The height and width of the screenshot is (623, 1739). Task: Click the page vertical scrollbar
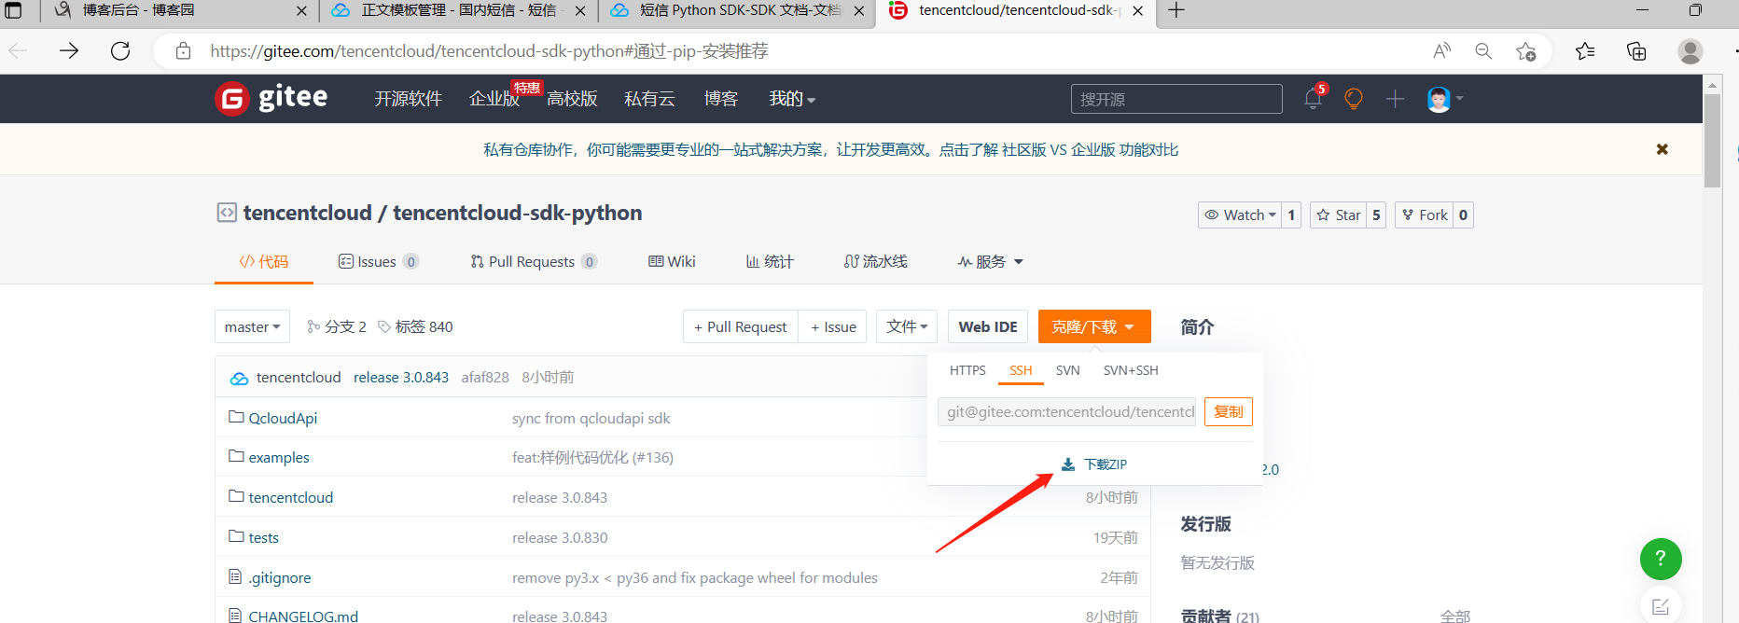coord(1712,142)
